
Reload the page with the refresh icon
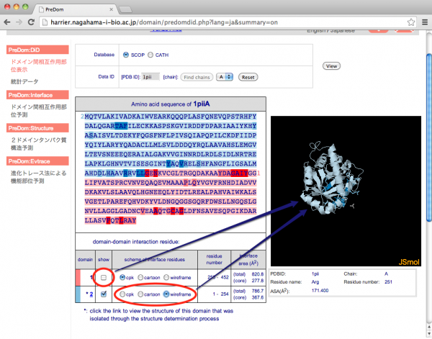(34, 24)
